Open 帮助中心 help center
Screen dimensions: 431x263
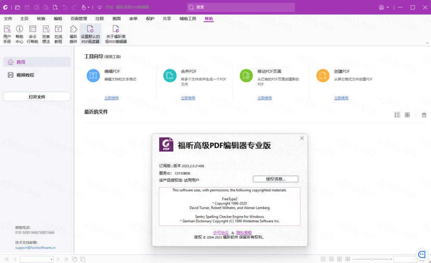[x=19, y=34]
